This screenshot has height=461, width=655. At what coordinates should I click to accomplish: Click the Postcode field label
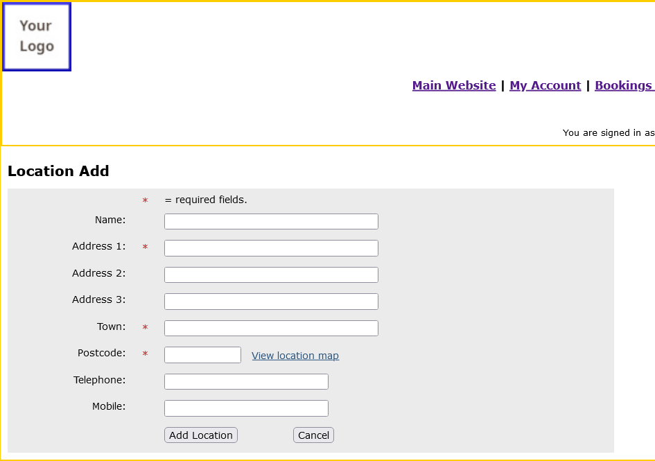pos(101,353)
